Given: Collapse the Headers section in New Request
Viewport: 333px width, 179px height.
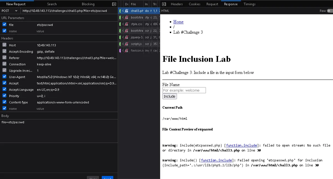Looking at the screenshot, I should [x=7, y=38].
